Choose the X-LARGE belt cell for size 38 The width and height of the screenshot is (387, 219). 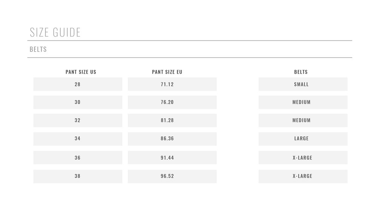303,176
